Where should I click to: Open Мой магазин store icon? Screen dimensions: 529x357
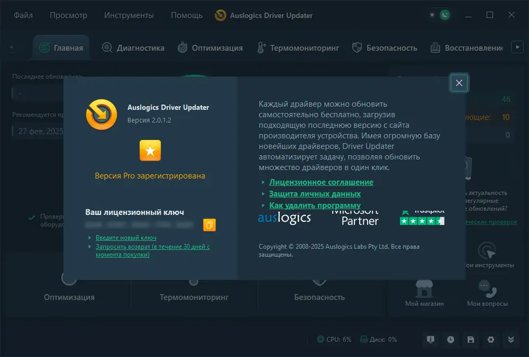[424, 293]
